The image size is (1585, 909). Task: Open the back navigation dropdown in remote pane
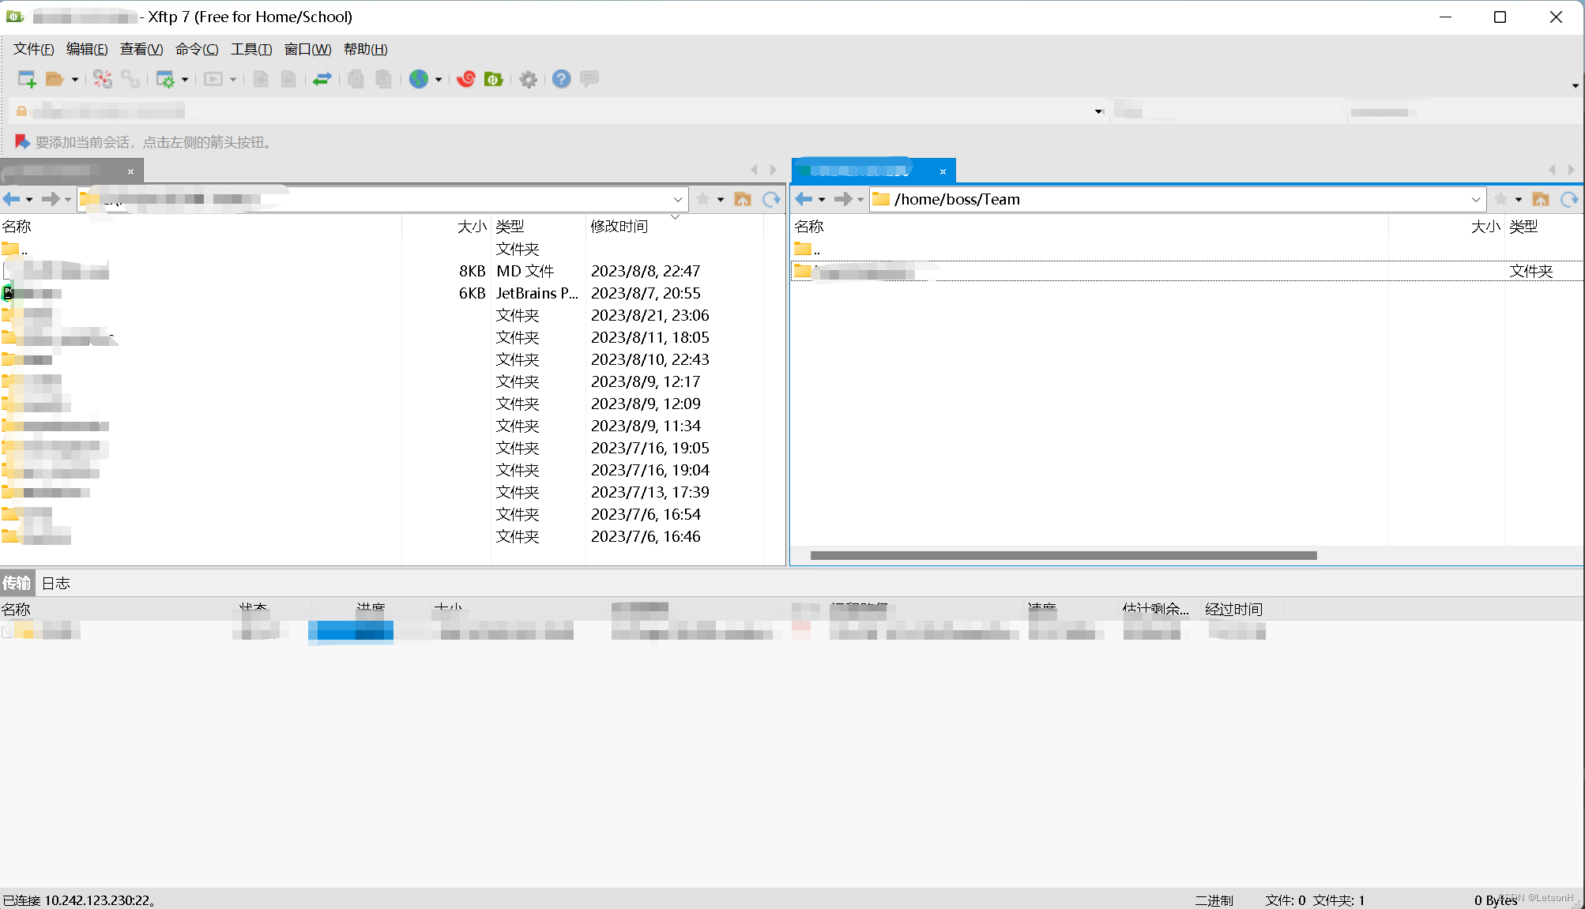coord(823,199)
